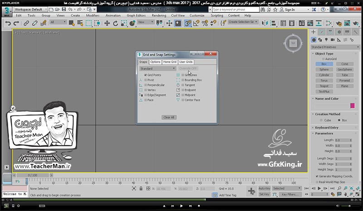Open the Modifiers menu
This screenshot has width=363, height=211.
coord(93,15)
